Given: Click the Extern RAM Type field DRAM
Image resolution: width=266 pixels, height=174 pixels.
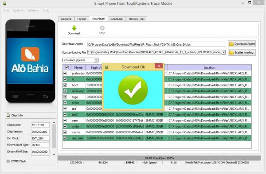Looking at the screenshot, I should tap(40, 145).
